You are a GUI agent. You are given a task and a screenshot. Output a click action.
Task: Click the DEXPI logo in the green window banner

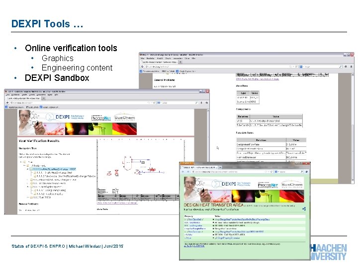point(231,184)
